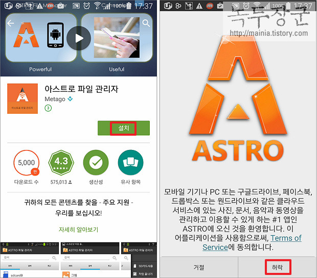This screenshot has width=317, height=278.
Task: Play the promo video
Action: (79, 38)
